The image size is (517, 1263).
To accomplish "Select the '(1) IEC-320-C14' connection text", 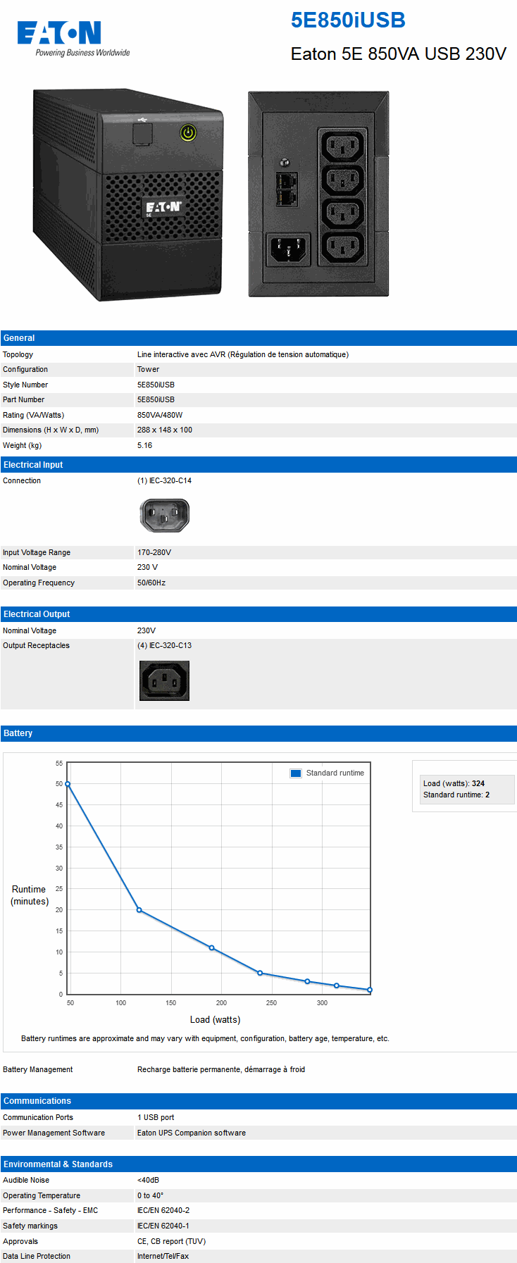I will click(x=164, y=480).
